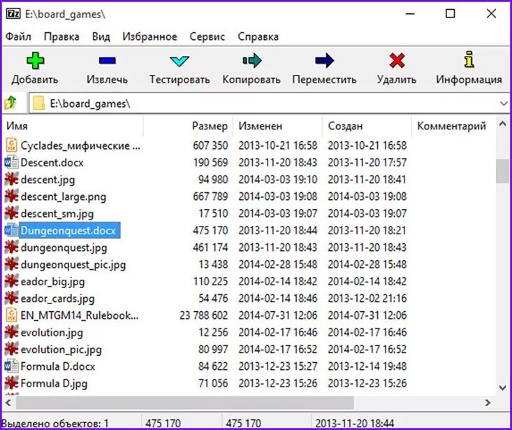Sort by the Создан column header

click(367, 126)
